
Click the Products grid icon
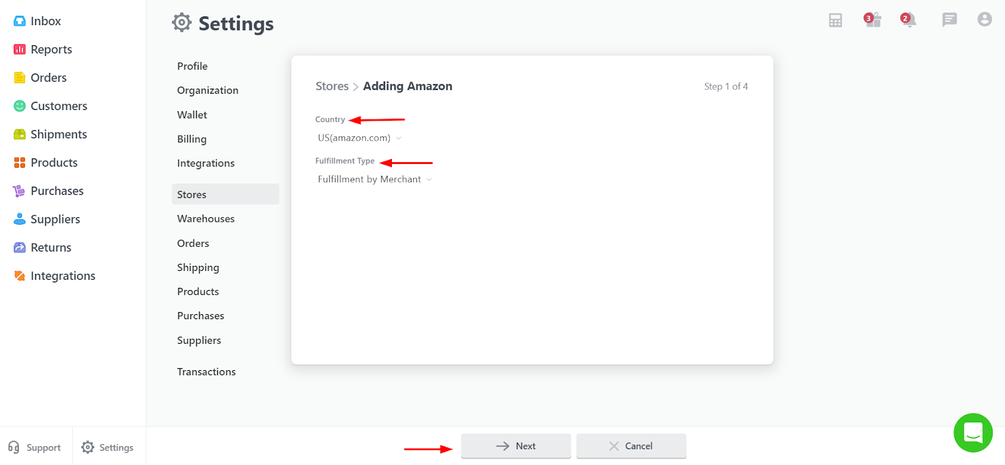pos(19,163)
